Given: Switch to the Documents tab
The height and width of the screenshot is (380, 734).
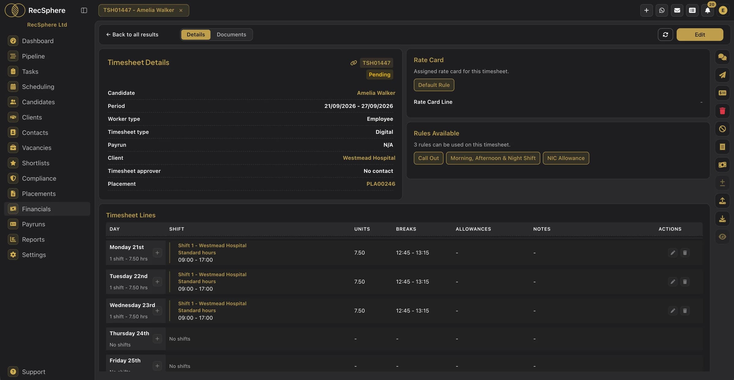Looking at the screenshot, I should pyautogui.click(x=231, y=35).
